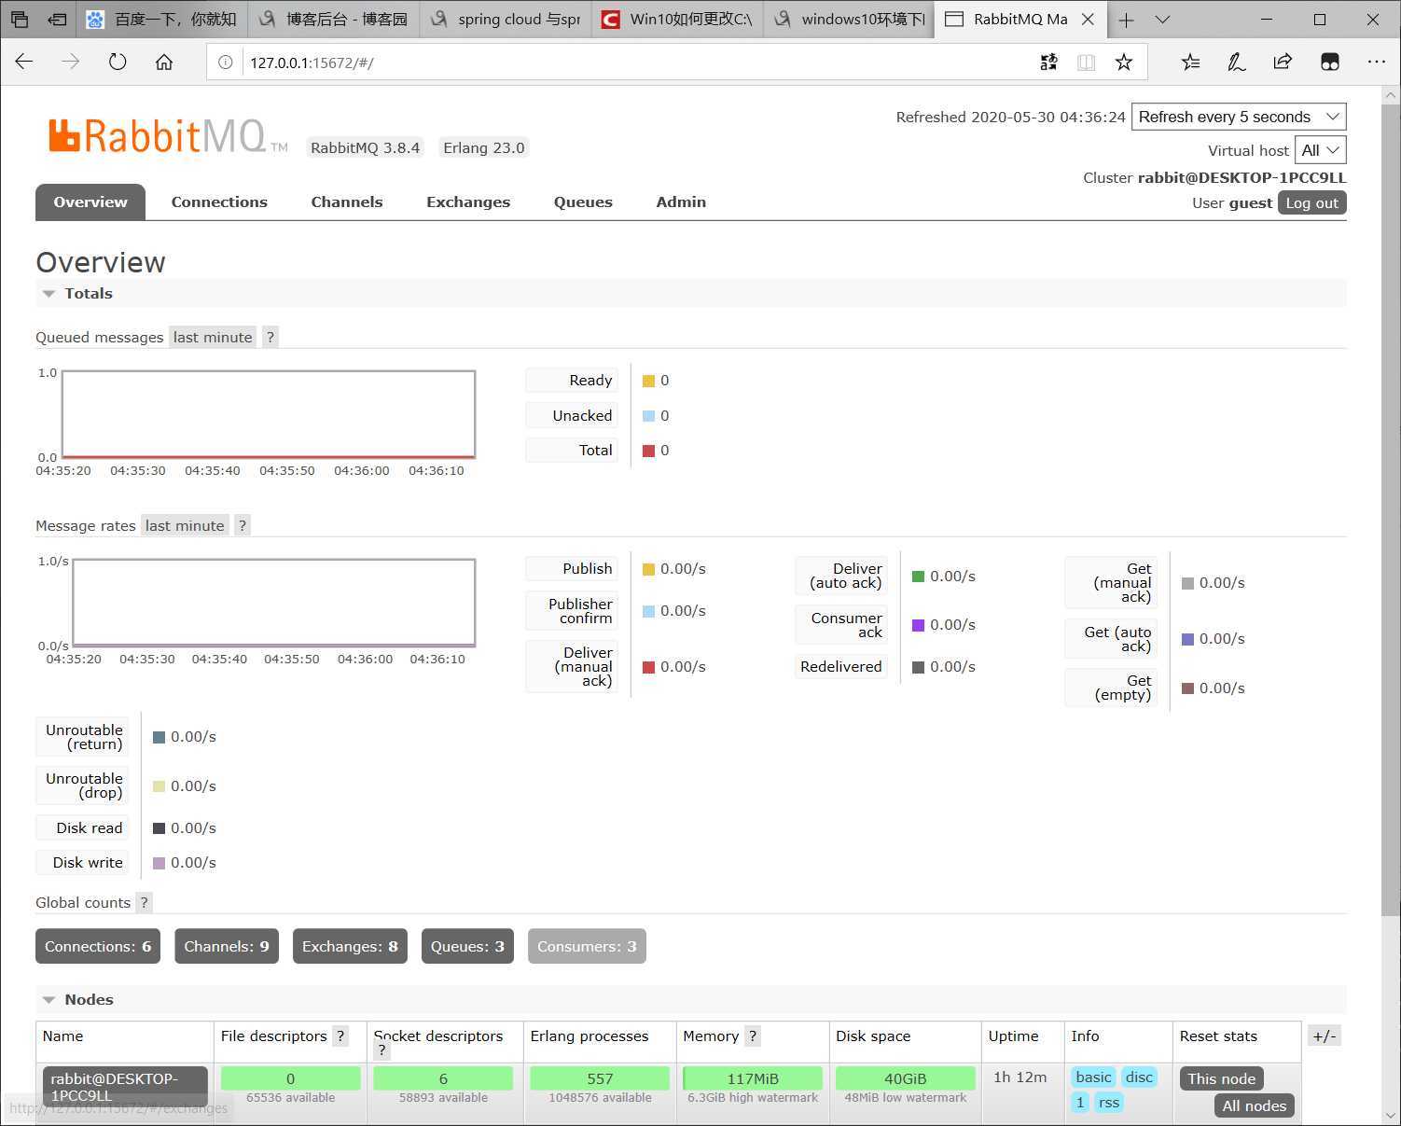The image size is (1401, 1126).
Task: Switch to the 百度一下 browser tab
Action: pyautogui.click(x=161, y=20)
